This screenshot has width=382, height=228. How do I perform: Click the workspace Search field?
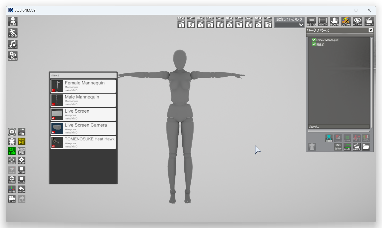pos(339,127)
